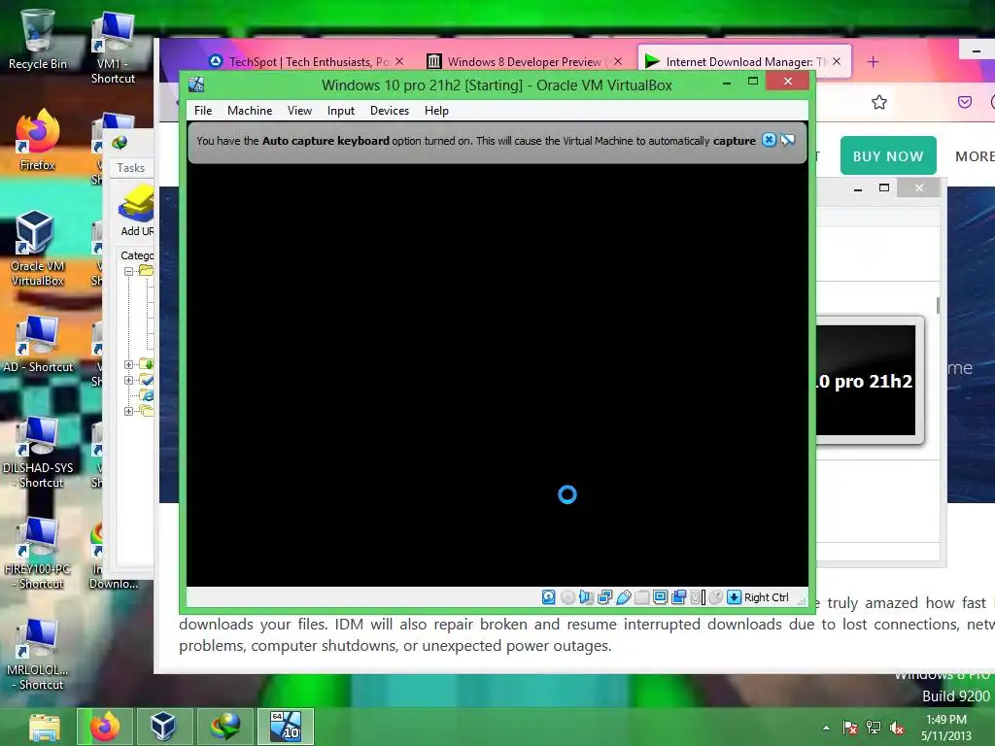Select the DILSHAD-SYS Shortcut desktop icon
Image resolution: width=995 pixels, height=746 pixels.
click(38, 453)
